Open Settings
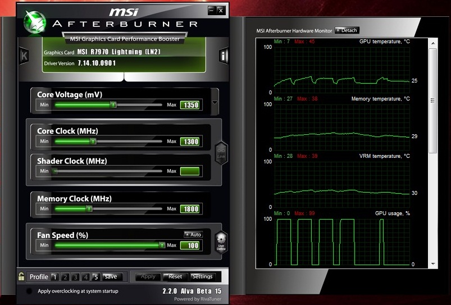 point(203,276)
